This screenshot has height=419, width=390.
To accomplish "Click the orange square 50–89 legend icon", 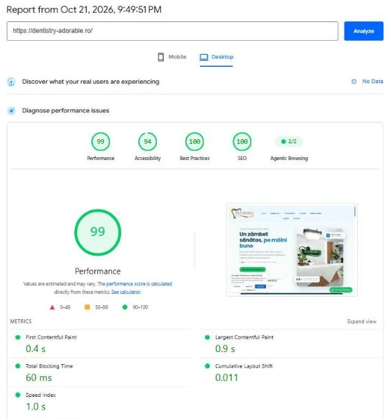I will click(87, 307).
